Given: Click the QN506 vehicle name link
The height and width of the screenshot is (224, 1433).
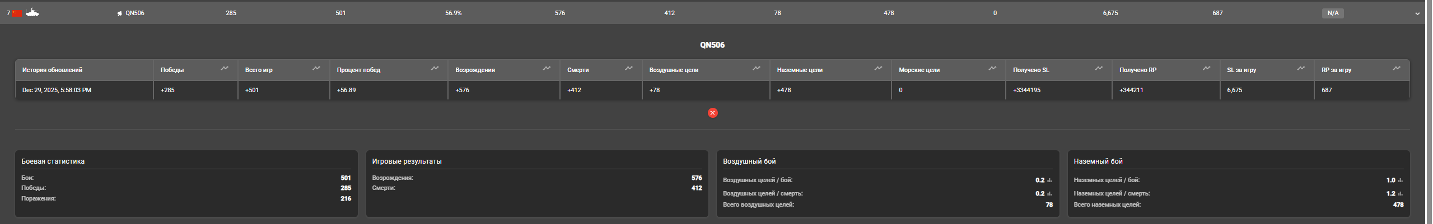Looking at the screenshot, I should [x=134, y=13].
